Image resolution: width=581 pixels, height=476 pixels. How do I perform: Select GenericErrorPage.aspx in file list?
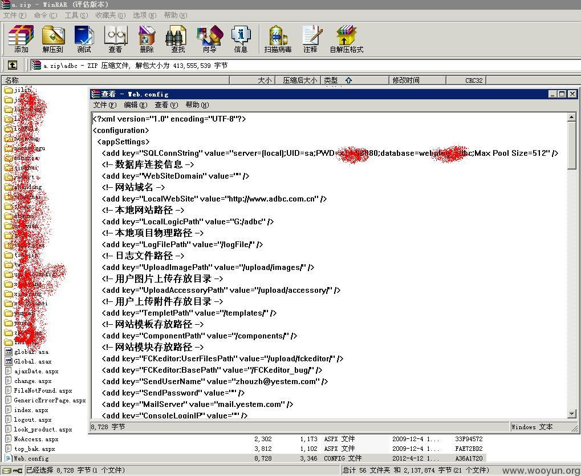[50, 400]
